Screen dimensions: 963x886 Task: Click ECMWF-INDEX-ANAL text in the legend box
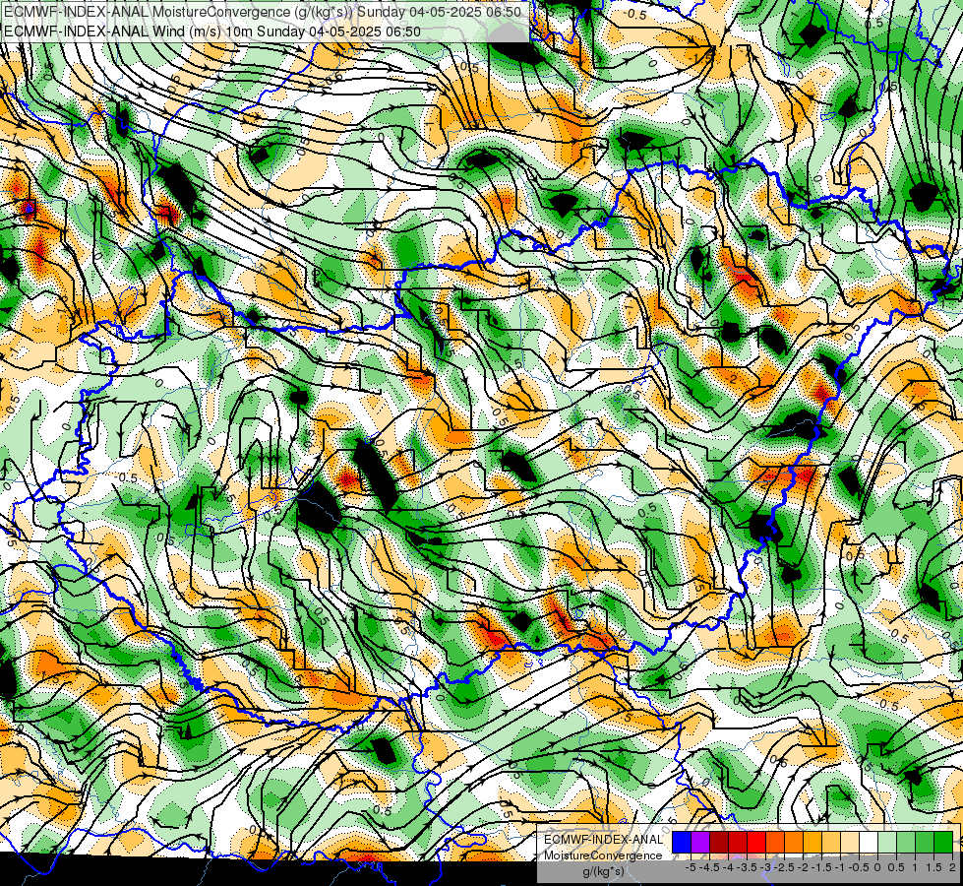(604, 840)
